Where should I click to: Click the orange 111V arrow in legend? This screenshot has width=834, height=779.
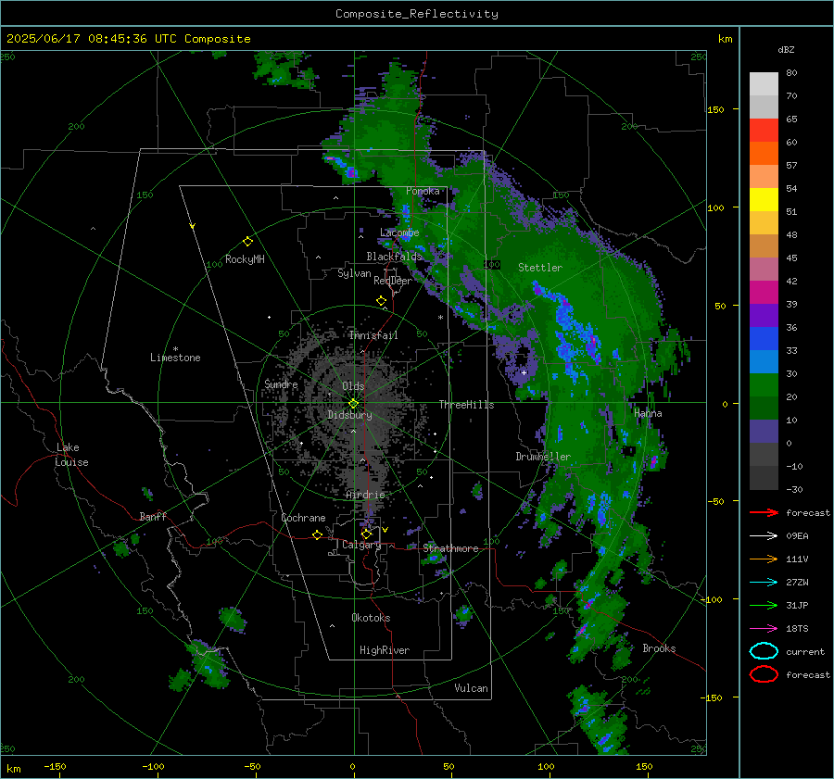[x=764, y=559]
